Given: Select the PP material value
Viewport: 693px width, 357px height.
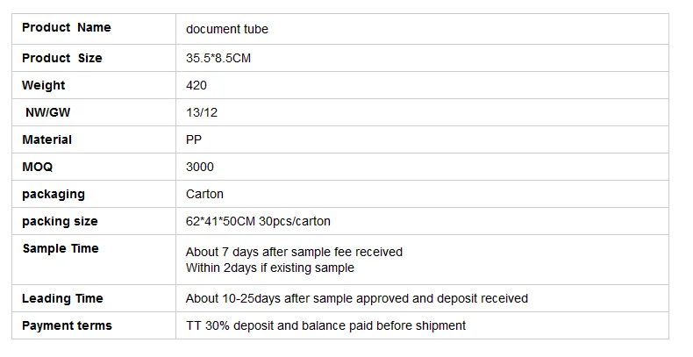Looking at the screenshot, I should coord(194,139).
